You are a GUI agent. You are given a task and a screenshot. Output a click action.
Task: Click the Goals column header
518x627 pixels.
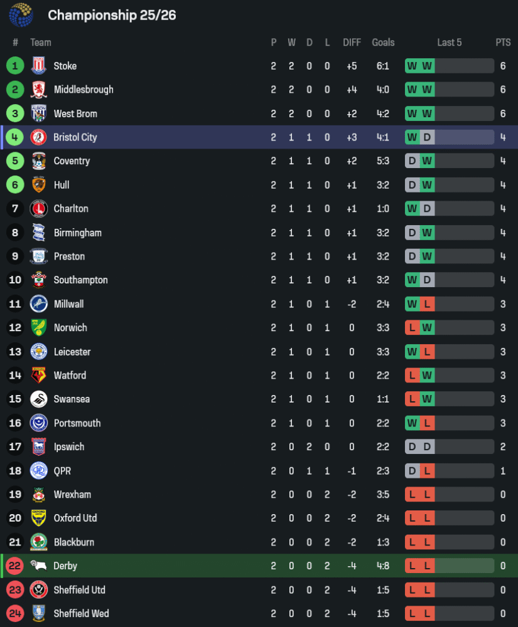click(x=383, y=43)
